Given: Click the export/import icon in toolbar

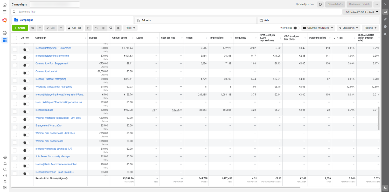Looking at the screenshot, I should [x=111, y=28].
